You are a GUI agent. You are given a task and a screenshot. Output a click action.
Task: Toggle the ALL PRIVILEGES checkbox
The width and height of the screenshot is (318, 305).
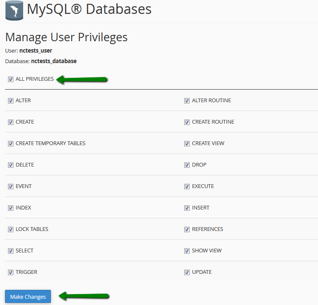click(11, 79)
